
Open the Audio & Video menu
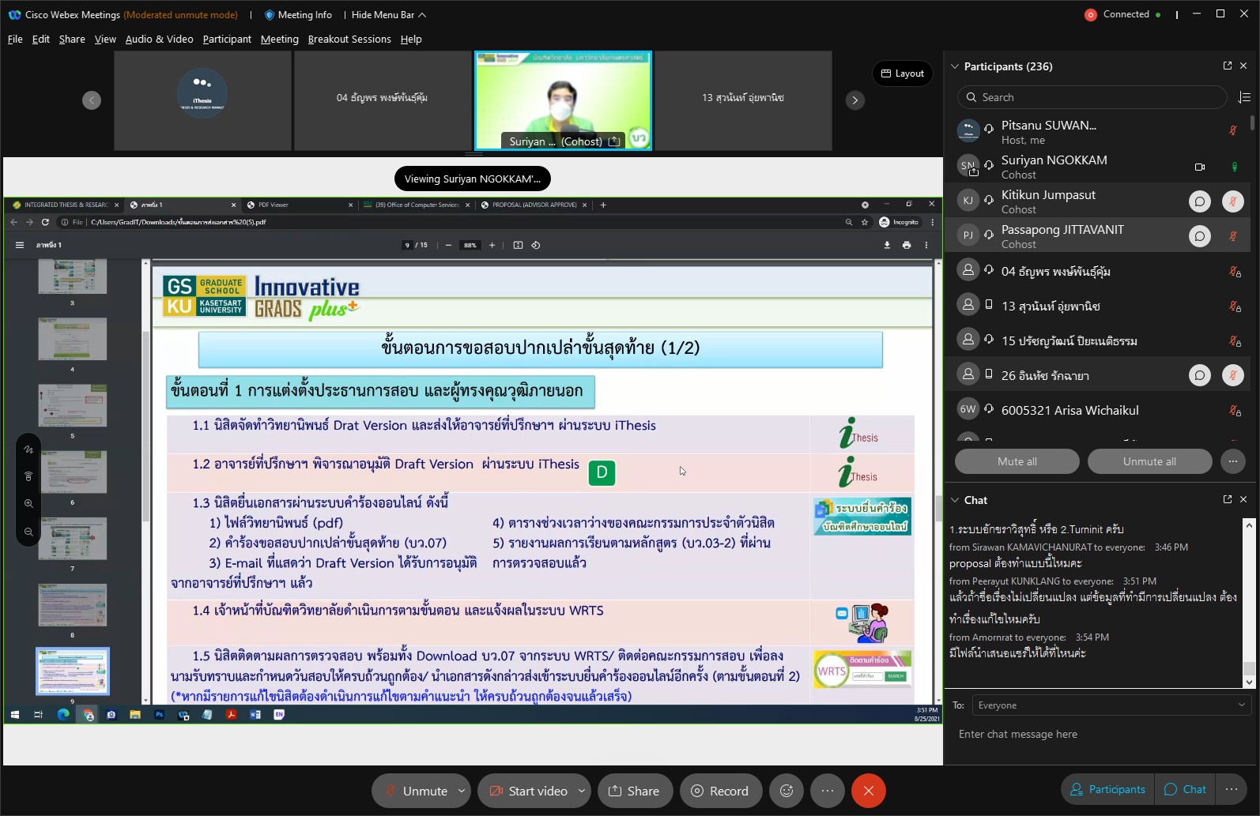click(159, 39)
